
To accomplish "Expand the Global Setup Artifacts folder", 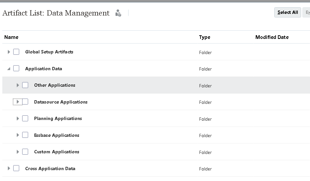I will (x=9, y=52).
